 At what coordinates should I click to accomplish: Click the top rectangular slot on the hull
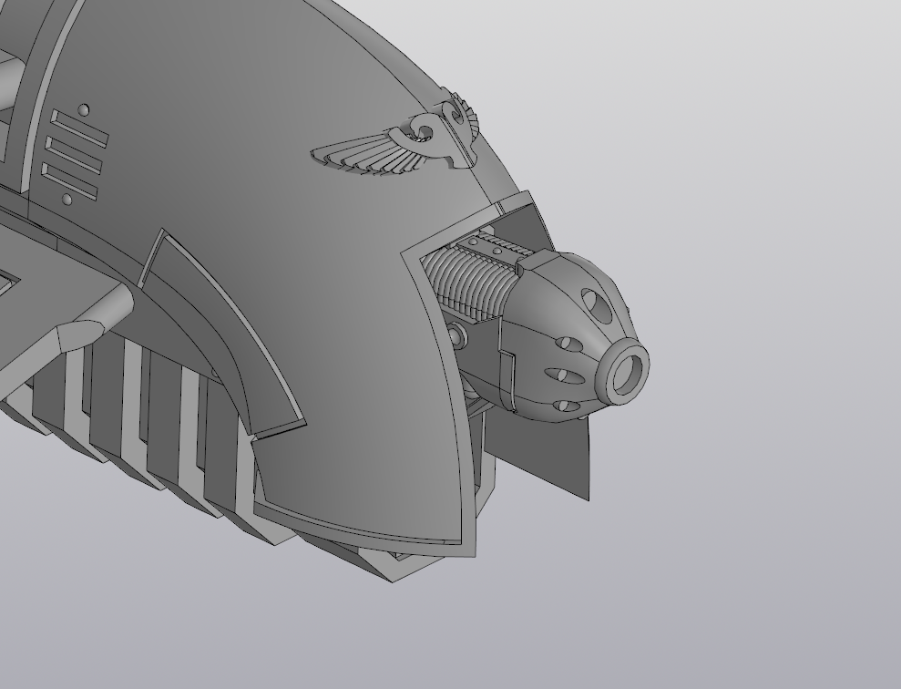80,129
